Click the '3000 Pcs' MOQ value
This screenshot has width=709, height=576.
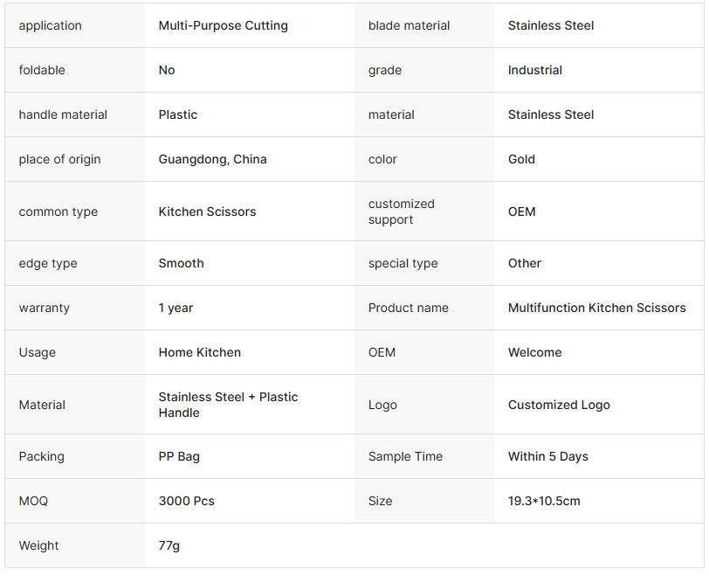[186, 501]
